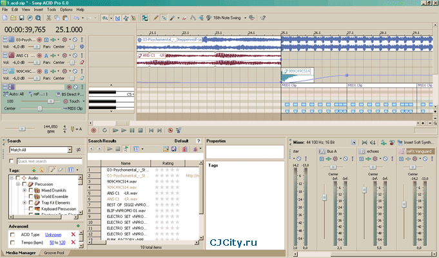439x258 pixels.
Task: Mute the ANS C1 track
Action: (x=75, y=55)
